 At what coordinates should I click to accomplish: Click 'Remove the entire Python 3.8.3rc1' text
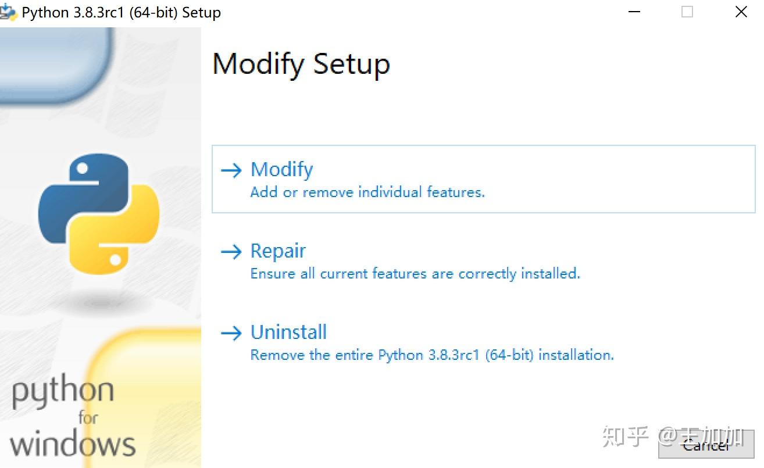[x=431, y=355]
